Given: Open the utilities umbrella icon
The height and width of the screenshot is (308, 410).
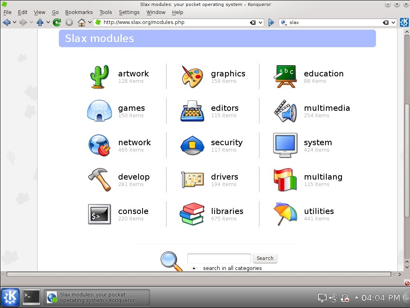Looking at the screenshot, I should tap(285, 214).
